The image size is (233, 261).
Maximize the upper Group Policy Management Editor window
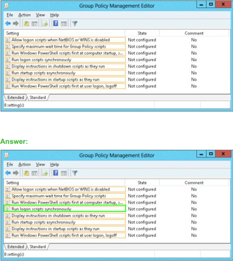[211, 4]
